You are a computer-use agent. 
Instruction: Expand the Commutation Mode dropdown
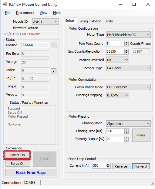pyautogui.click(x=128, y=87)
